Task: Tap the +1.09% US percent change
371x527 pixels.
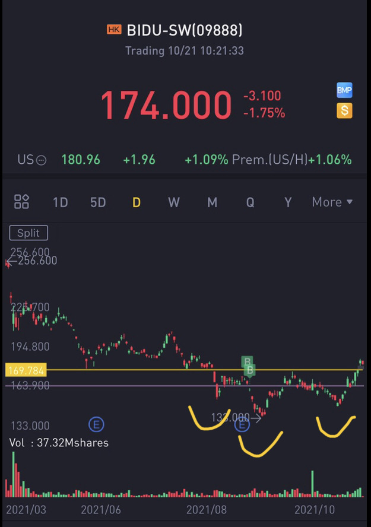Action: tap(207, 160)
